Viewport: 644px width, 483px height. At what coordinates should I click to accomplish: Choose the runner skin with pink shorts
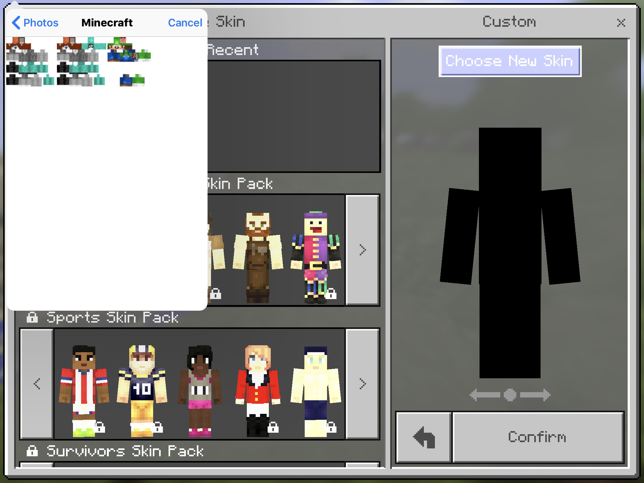tap(200, 390)
